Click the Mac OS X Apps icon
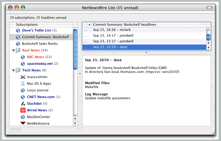 coord(23,84)
